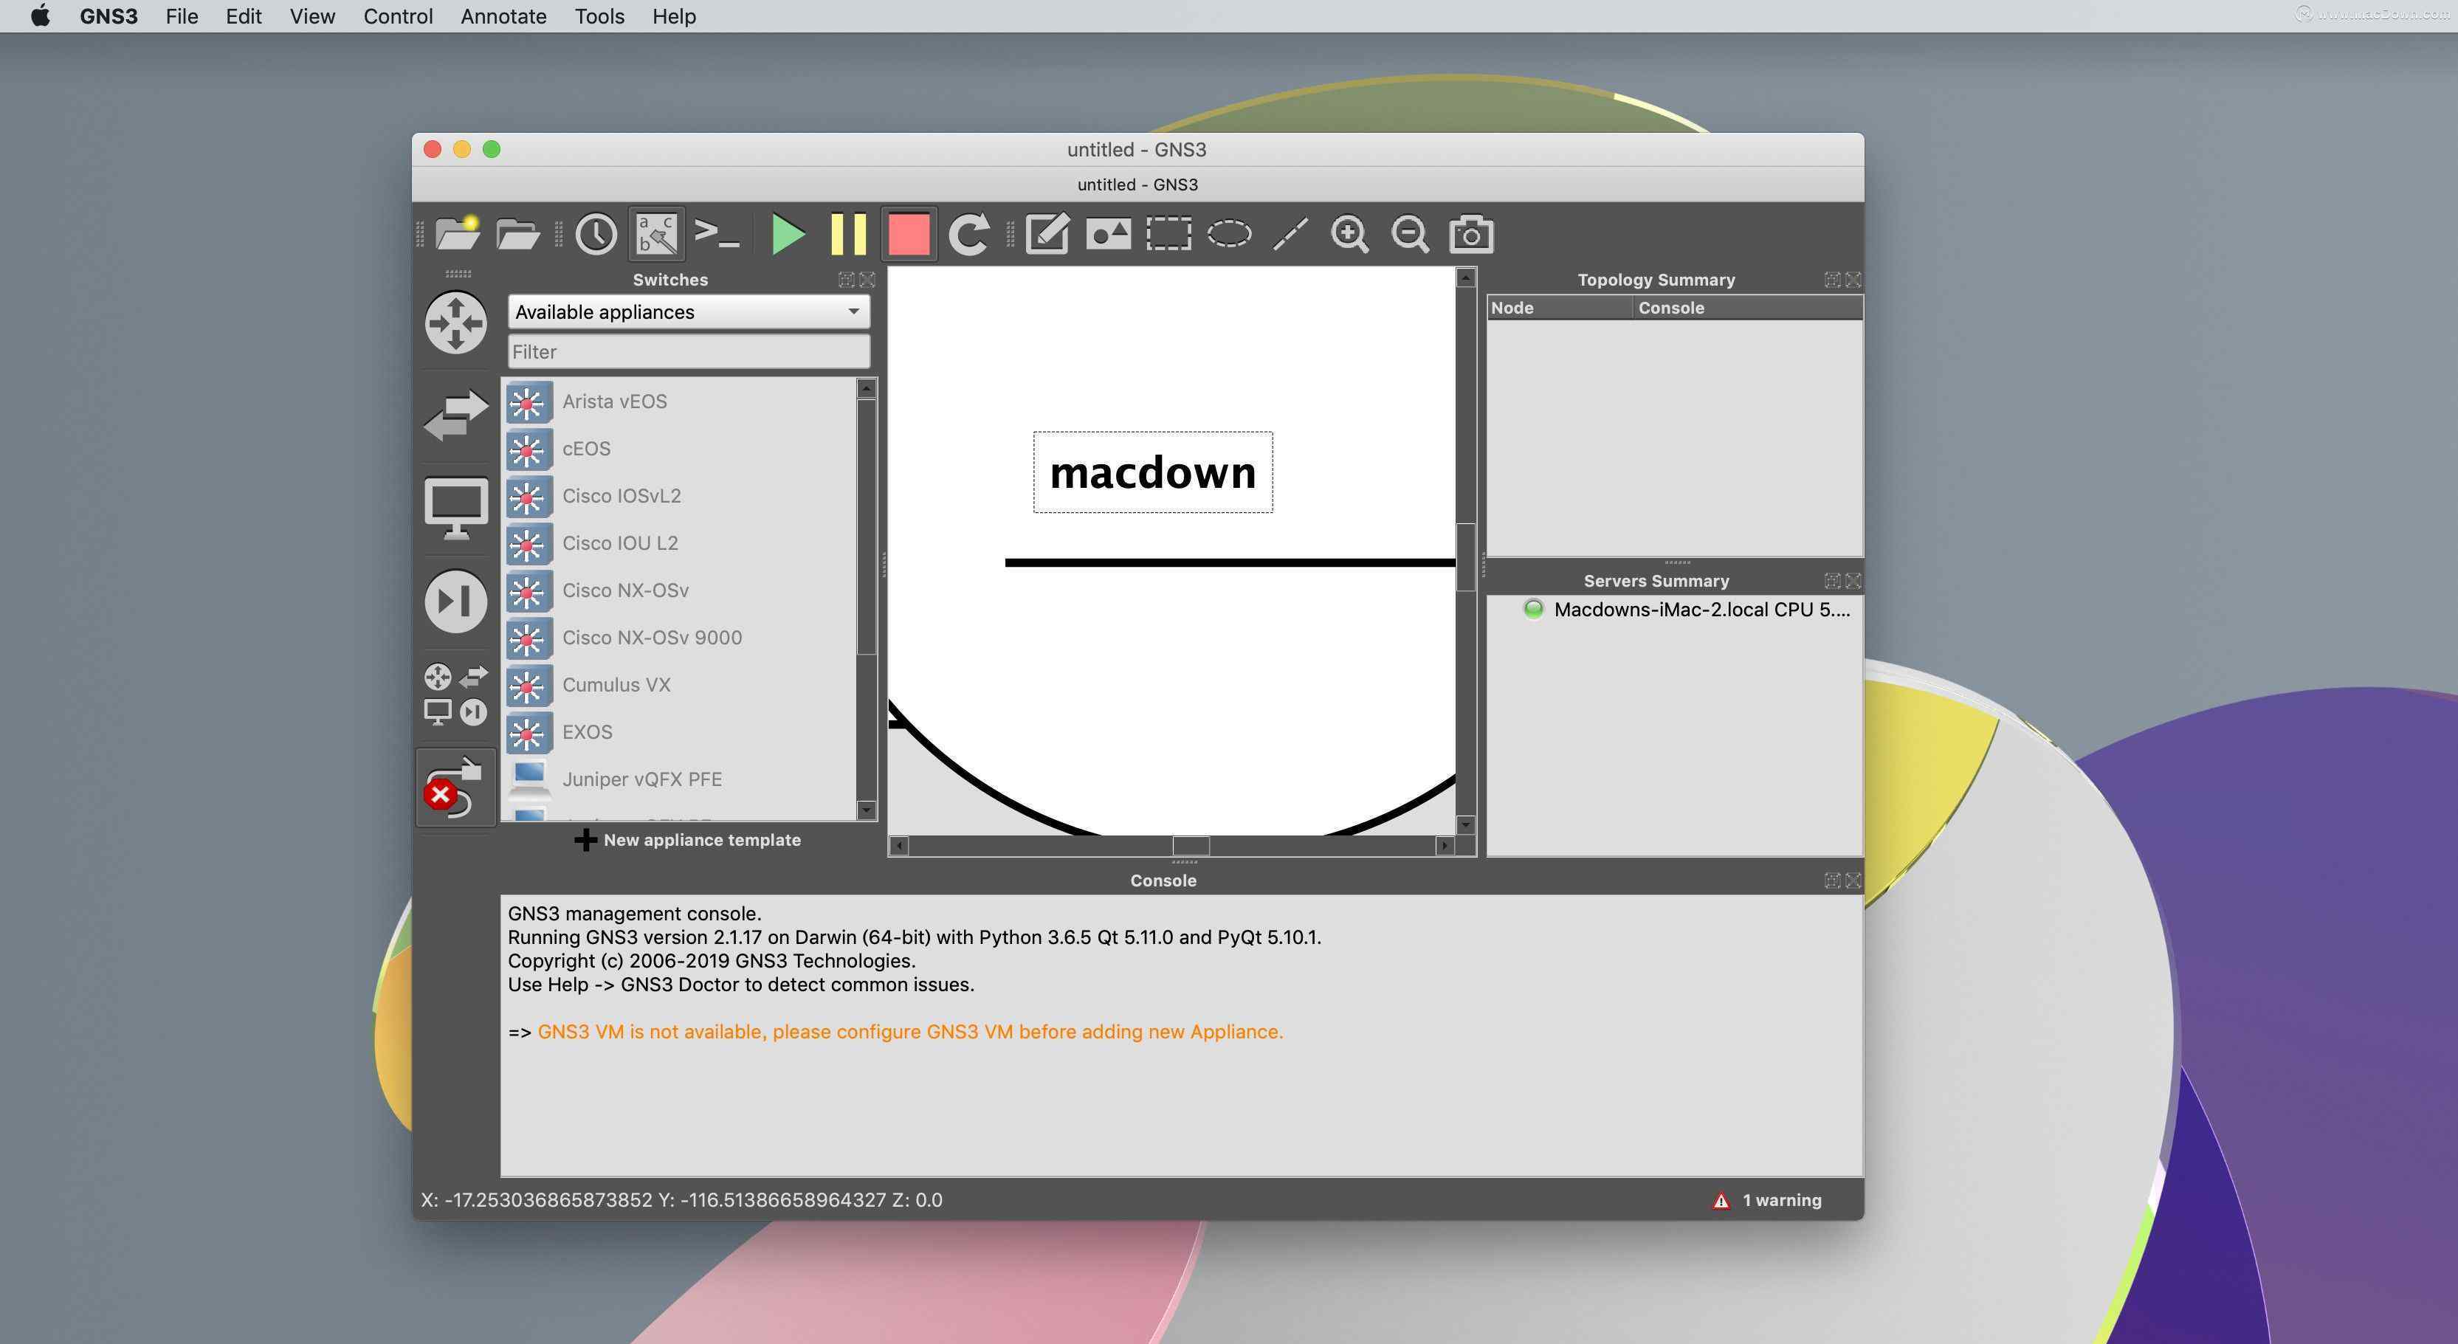Browse security devices icon

point(456,601)
